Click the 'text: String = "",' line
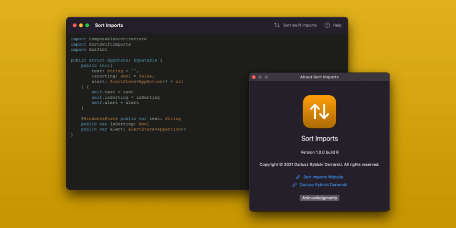 (x=115, y=71)
